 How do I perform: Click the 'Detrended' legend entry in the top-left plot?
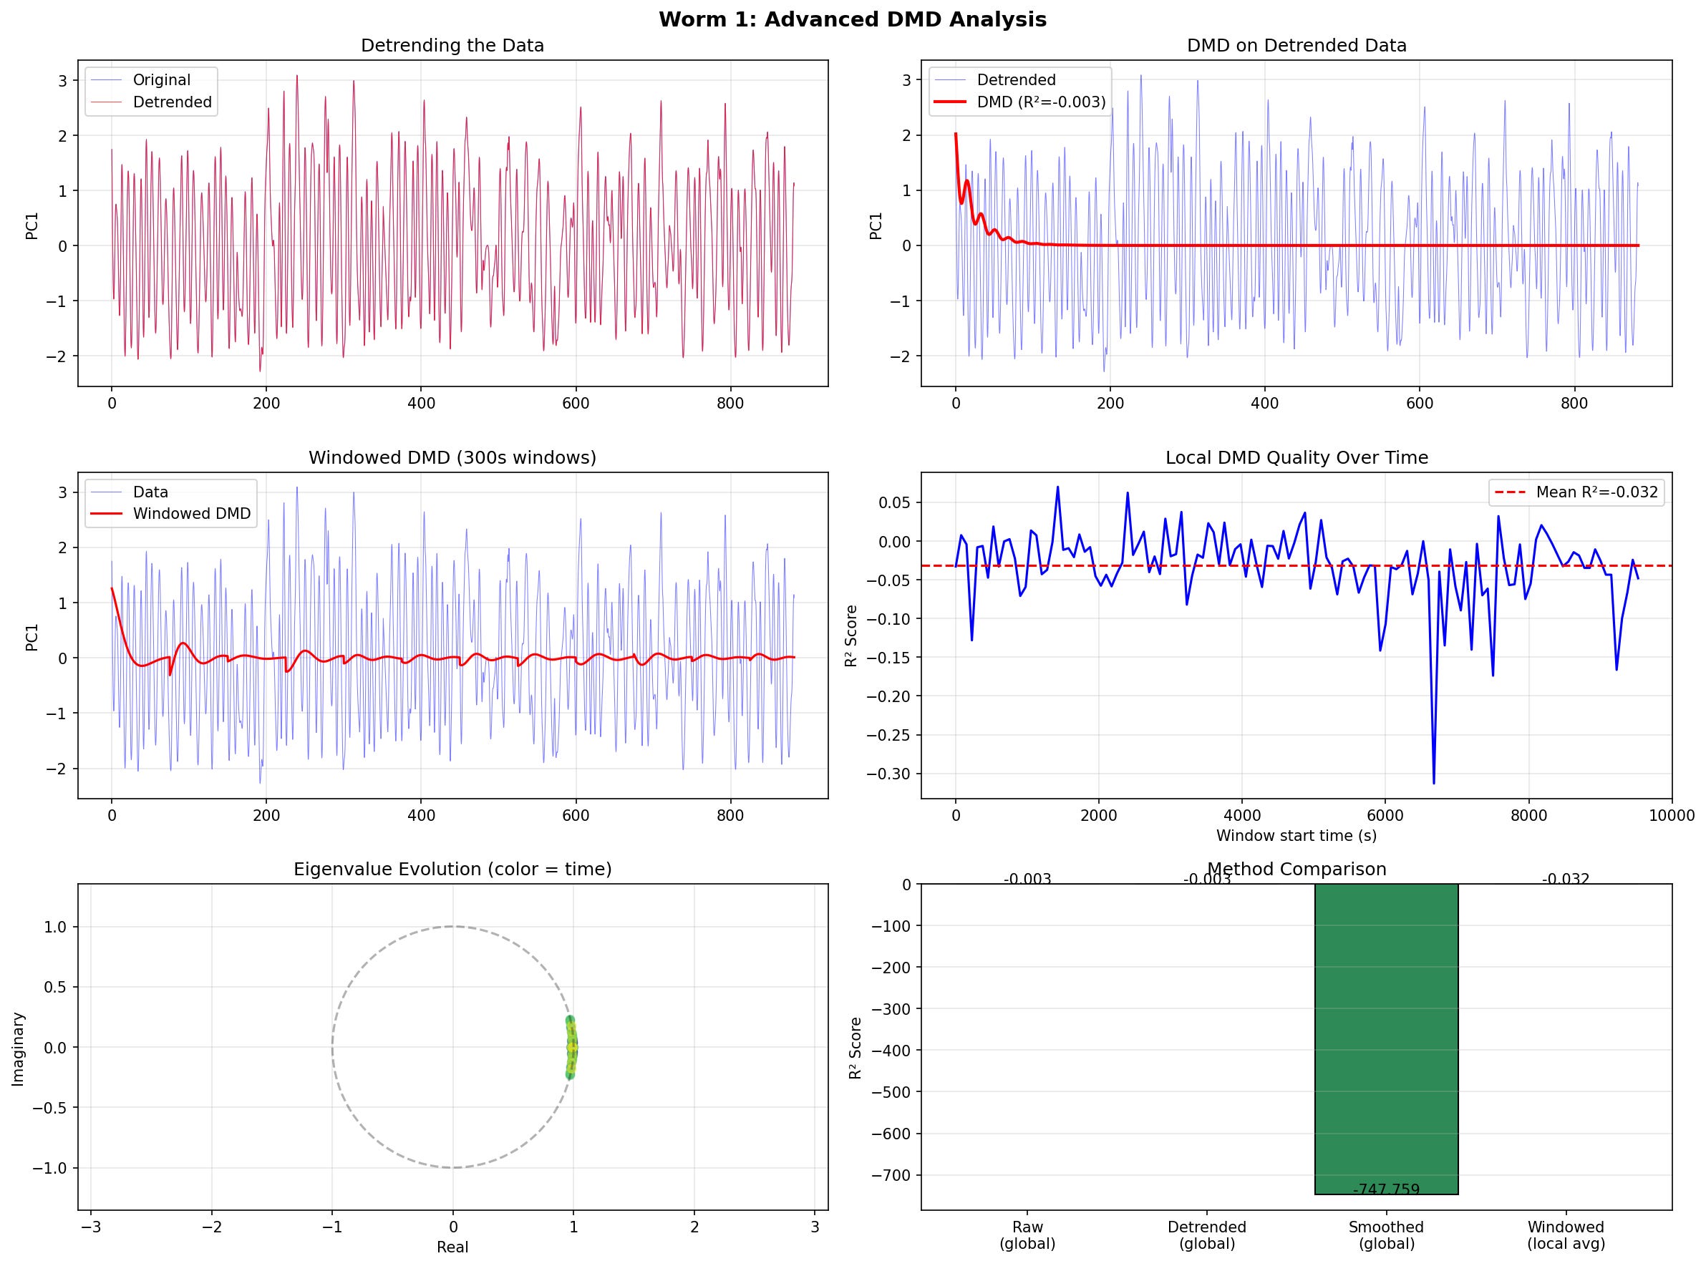tap(172, 102)
